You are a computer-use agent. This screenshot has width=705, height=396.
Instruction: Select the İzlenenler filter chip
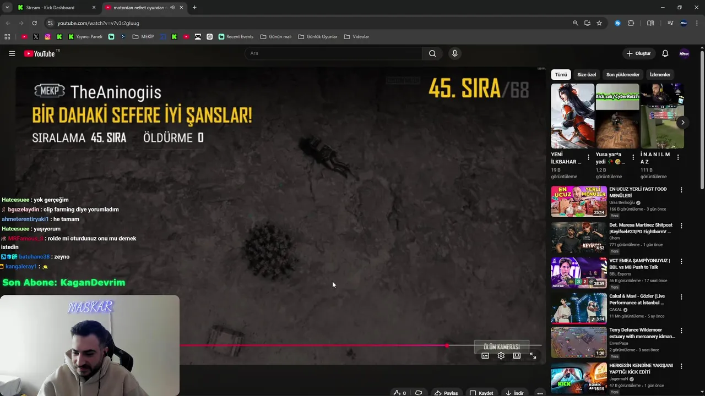tap(660, 74)
